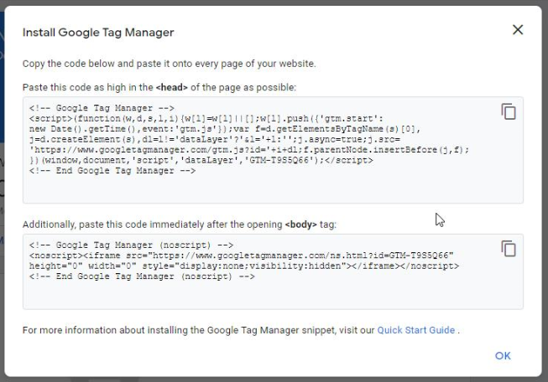Open the Quick Start Guide link

click(416, 330)
